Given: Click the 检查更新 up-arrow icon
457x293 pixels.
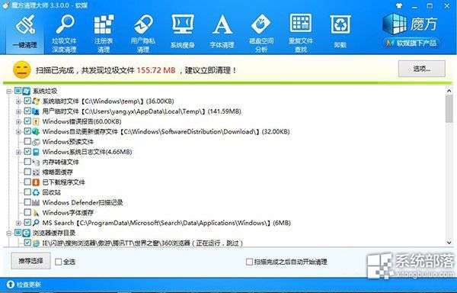Looking at the screenshot, I should pos(10,285).
